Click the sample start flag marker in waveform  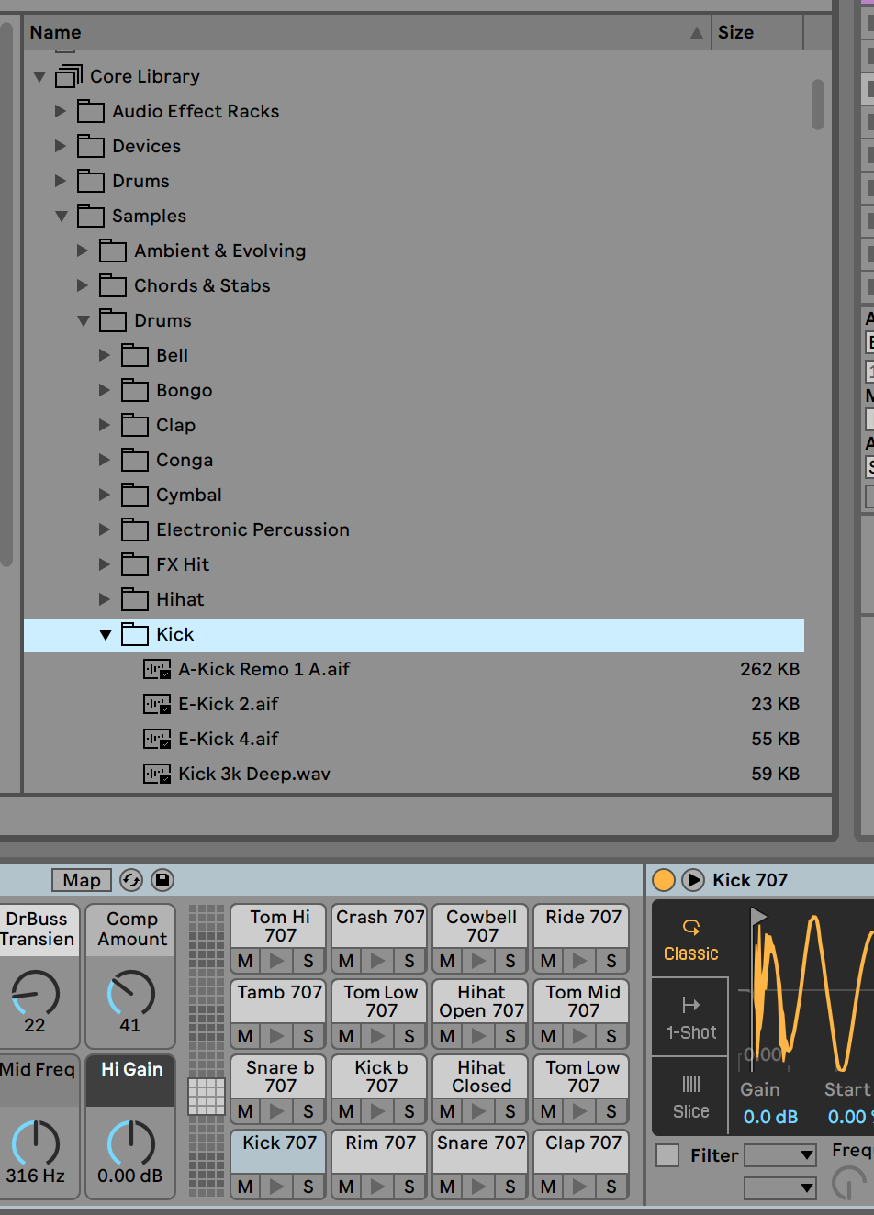pyautogui.click(x=758, y=916)
